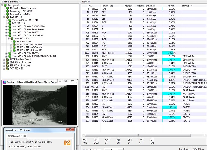This screenshot has width=207, height=150.
Task: Click the table icon beside PAT PID = 0
Action: pos(8,17)
